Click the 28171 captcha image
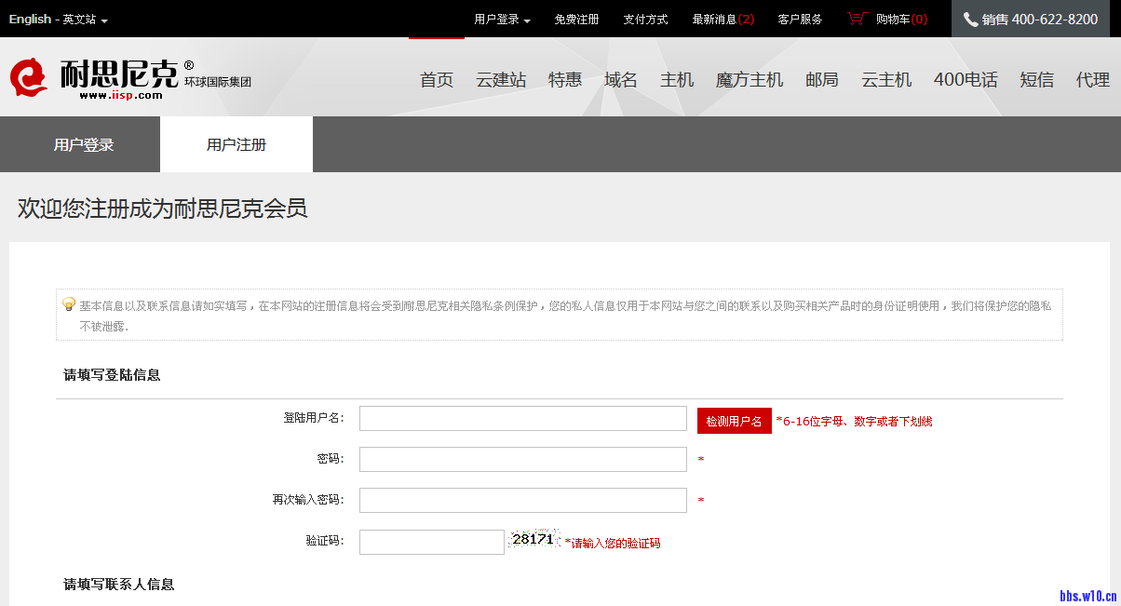Viewport: 1121px width, 606px height. point(533,540)
